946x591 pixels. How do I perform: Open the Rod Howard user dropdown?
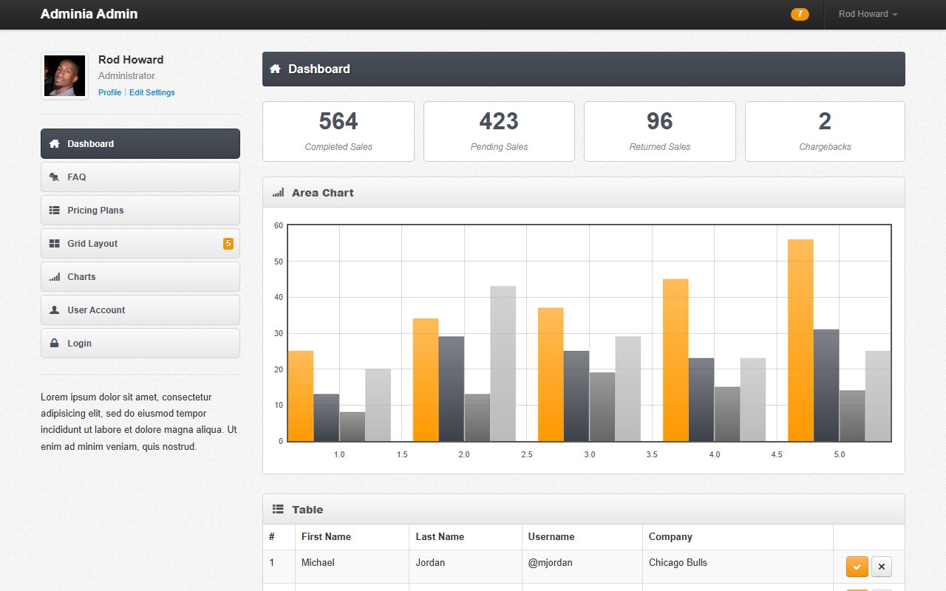point(868,14)
